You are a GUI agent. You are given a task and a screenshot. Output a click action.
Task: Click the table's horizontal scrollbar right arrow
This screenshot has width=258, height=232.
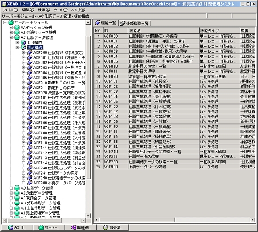[253, 219]
